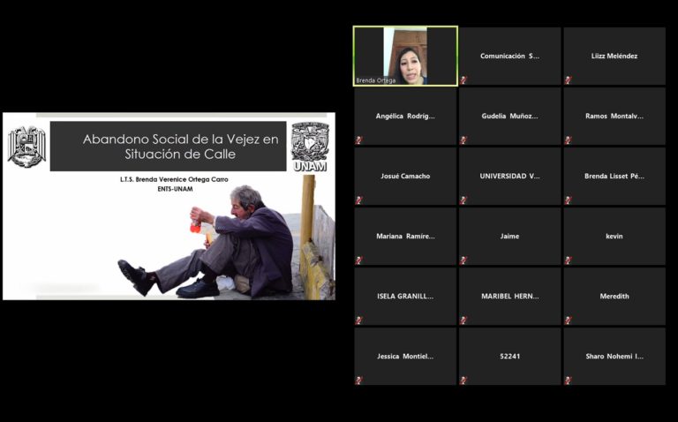The width and height of the screenshot is (678, 422).
Task: Select the ISELA GRANILL... participant tile
Action: click(x=405, y=296)
